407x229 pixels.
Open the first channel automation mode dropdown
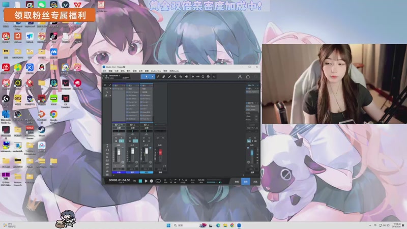[119, 169]
